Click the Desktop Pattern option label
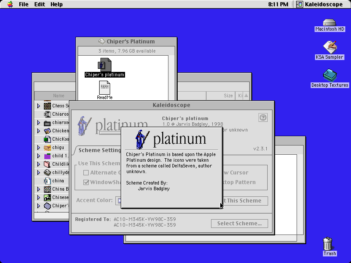The height and width of the screenshot is (263, 351). 239,182
